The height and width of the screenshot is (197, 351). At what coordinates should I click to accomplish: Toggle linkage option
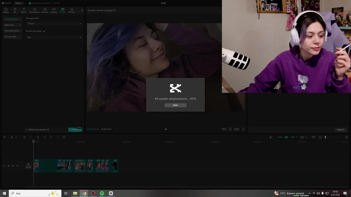pos(293,137)
